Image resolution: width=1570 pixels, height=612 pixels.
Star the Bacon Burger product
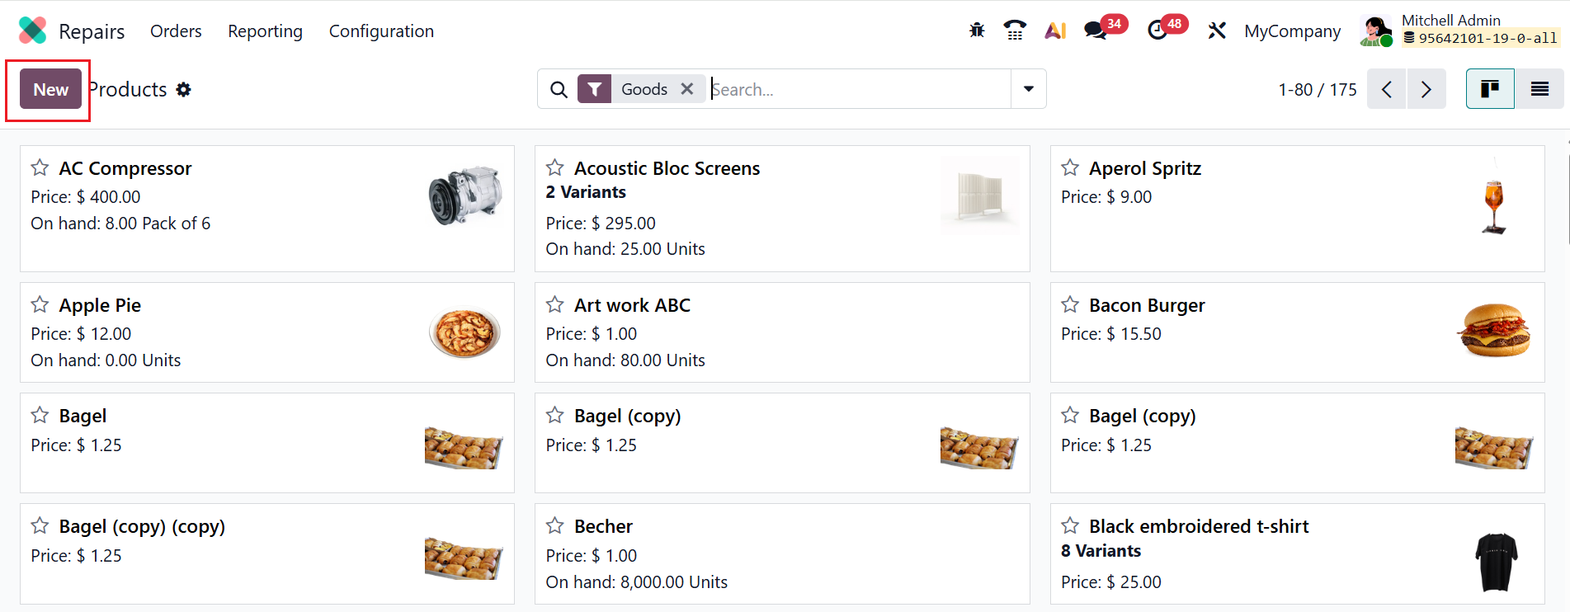(x=1070, y=305)
